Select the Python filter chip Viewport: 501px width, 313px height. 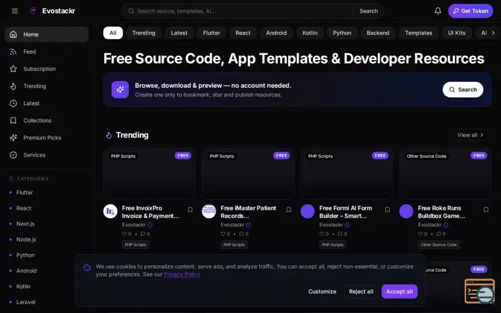342,33
